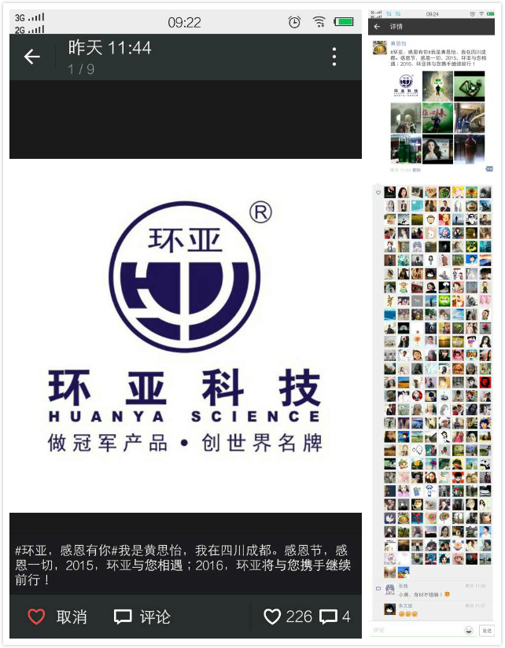505x648 pixels.
Task: Tap 删除 delete link under the post
Action: tap(417, 170)
